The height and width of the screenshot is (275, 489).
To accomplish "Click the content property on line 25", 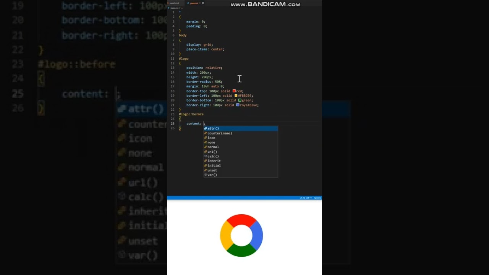I will tap(193, 123).
